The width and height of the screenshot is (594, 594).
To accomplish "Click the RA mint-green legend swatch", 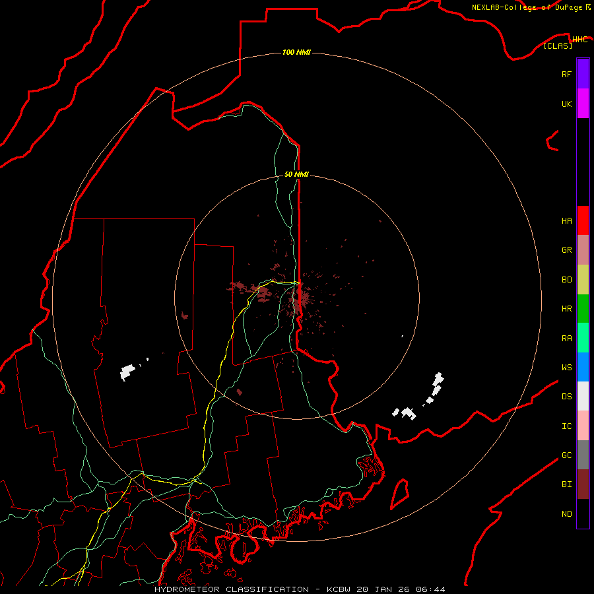I will click(x=583, y=338).
